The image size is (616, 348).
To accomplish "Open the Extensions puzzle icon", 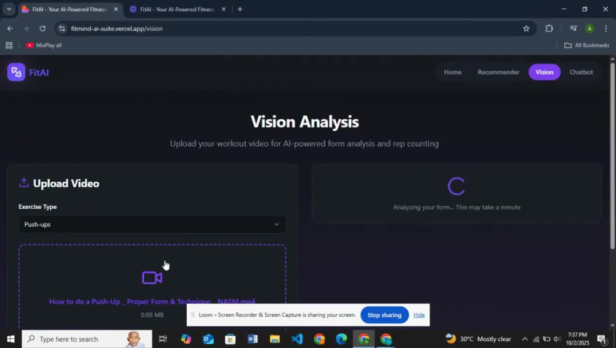I will click(x=549, y=28).
